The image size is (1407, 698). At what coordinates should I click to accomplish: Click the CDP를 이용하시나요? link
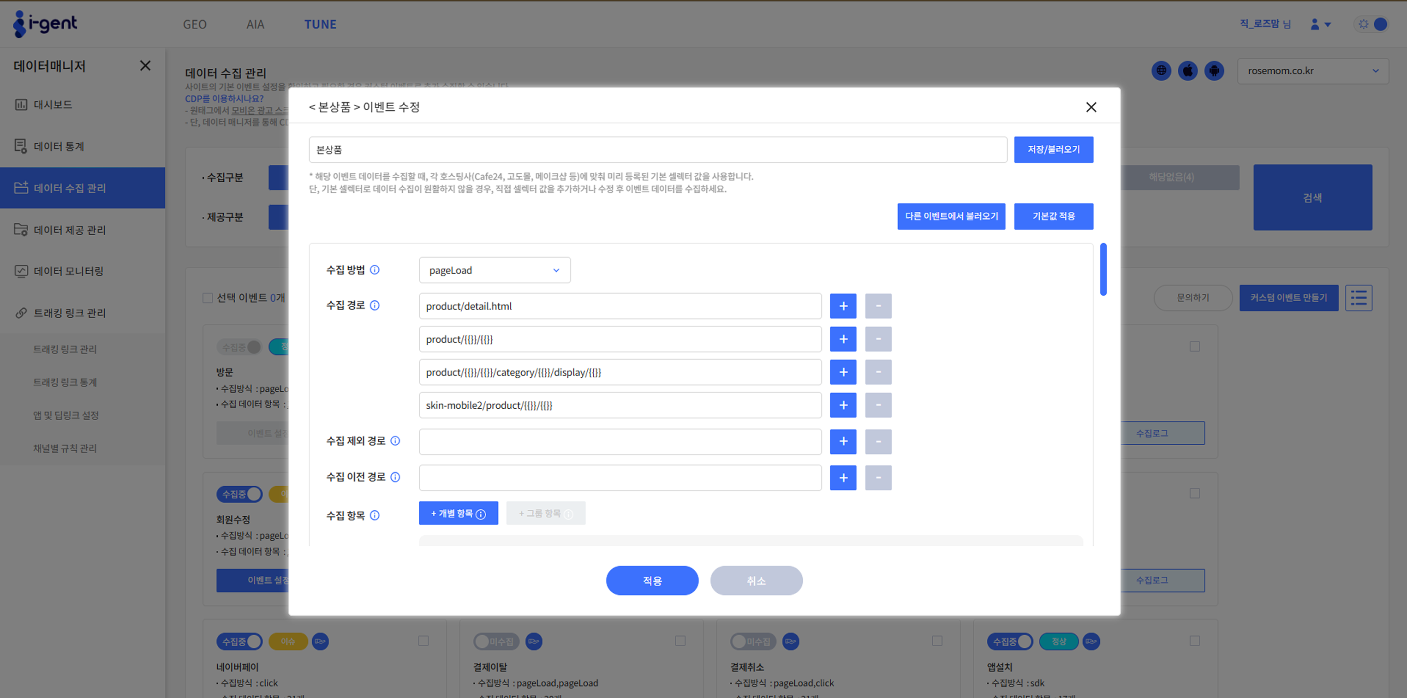click(224, 99)
